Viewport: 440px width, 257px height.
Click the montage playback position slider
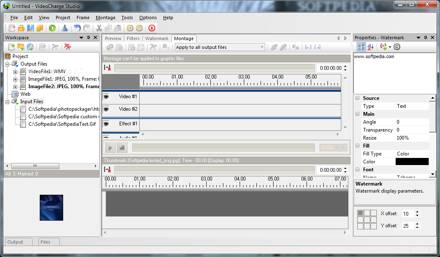(x=223, y=148)
